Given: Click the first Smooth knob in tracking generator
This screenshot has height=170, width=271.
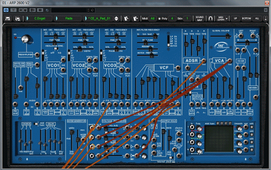Looking at the screenshot, I should [x=240, y=128].
